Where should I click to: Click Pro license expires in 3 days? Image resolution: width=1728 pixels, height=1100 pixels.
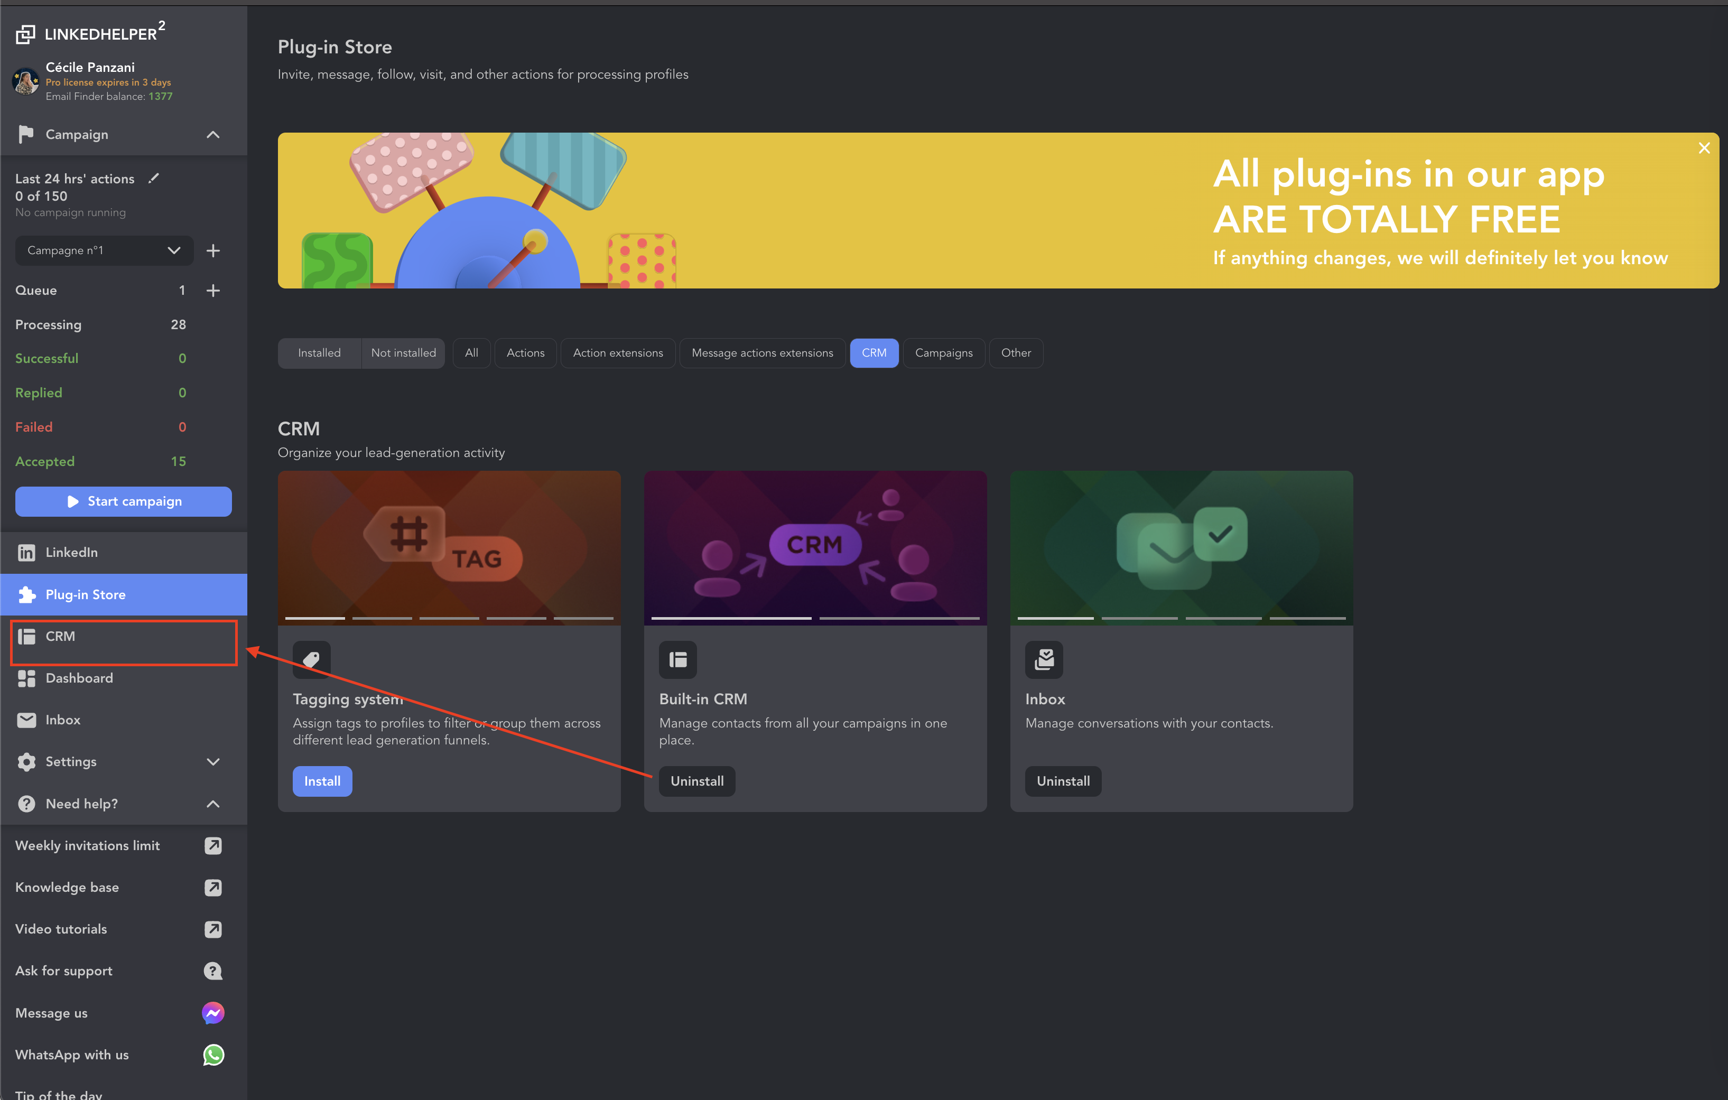108,82
